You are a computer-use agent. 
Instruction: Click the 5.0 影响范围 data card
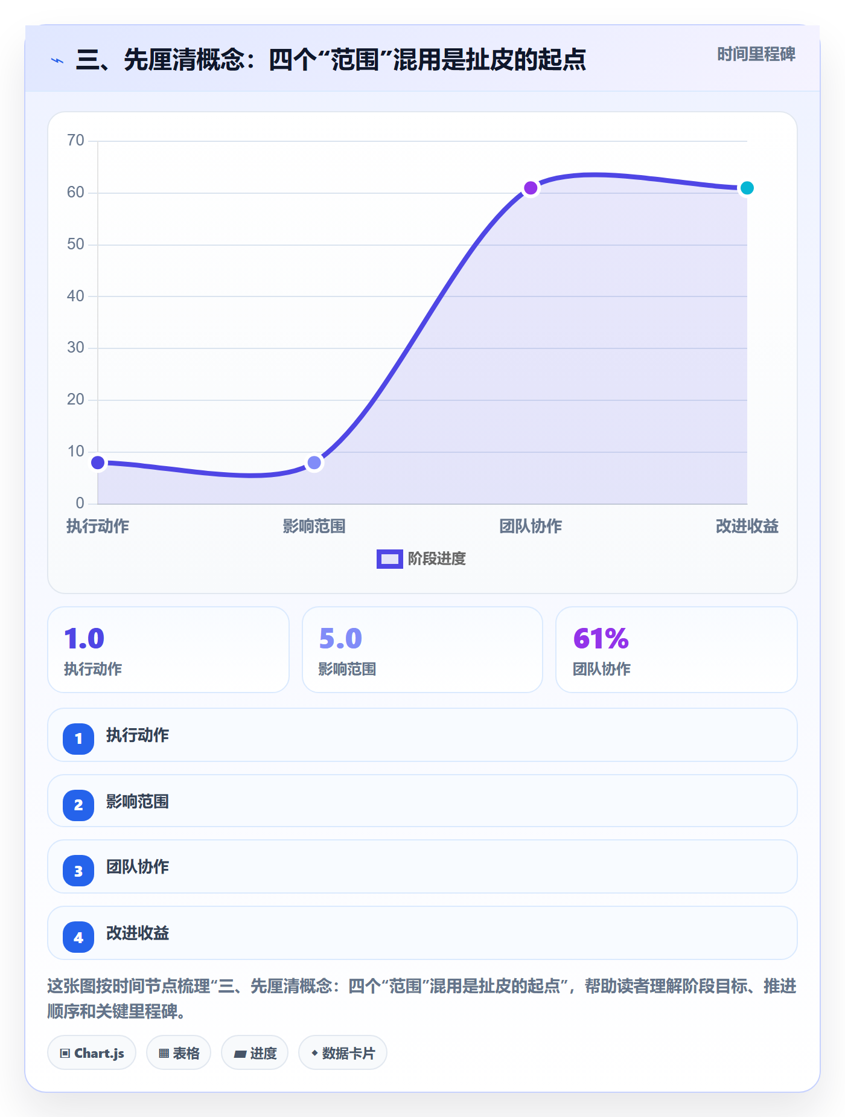click(x=422, y=650)
